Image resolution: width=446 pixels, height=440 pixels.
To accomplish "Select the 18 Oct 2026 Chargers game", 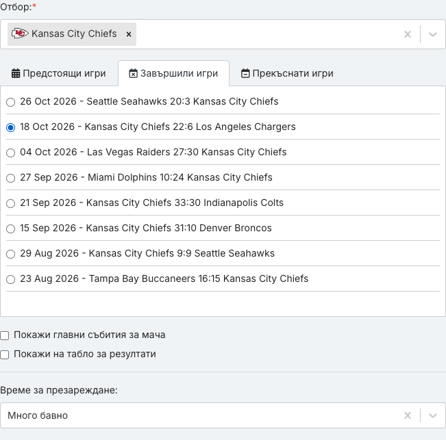I will click(x=10, y=127).
